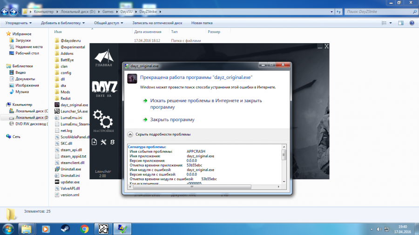This screenshot has width=419, height=235.
Task: Open Windows Start menu orb
Action: pyautogui.click(x=8, y=228)
